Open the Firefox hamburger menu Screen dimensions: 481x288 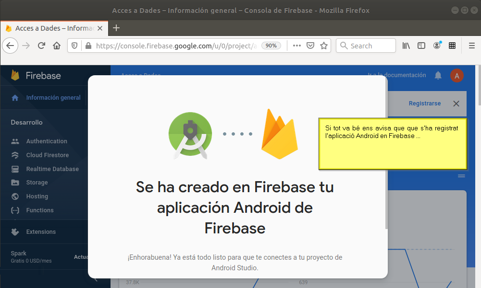click(x=472, y=46)
